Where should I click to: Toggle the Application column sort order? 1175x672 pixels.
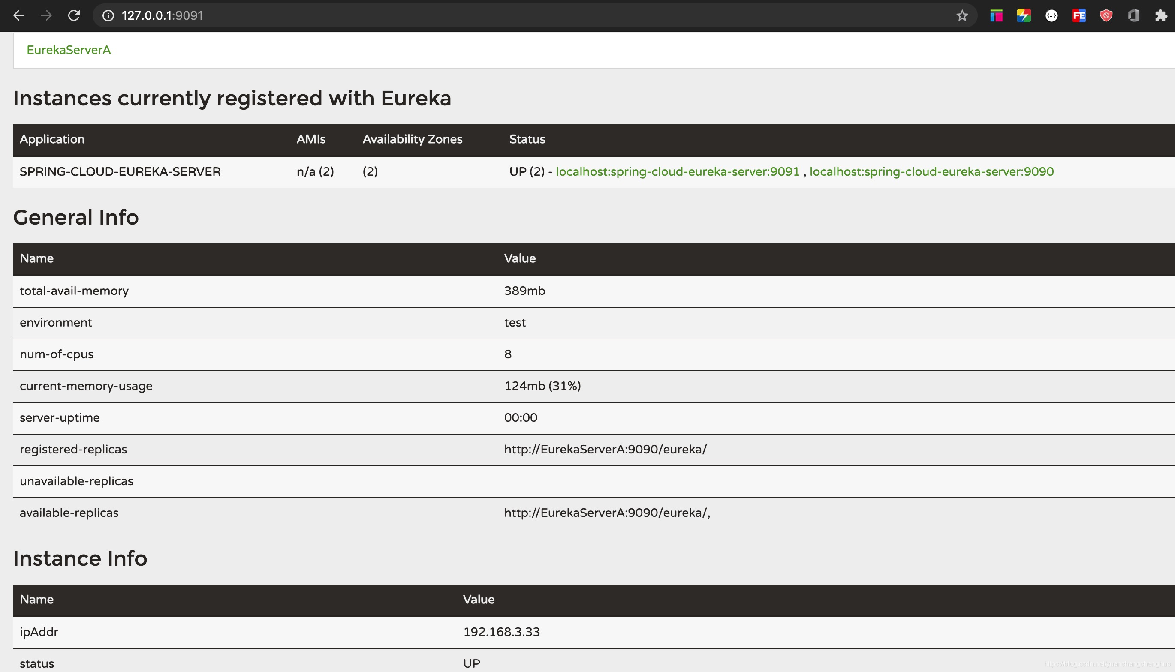pyautogui.click(x=51, y=139)
